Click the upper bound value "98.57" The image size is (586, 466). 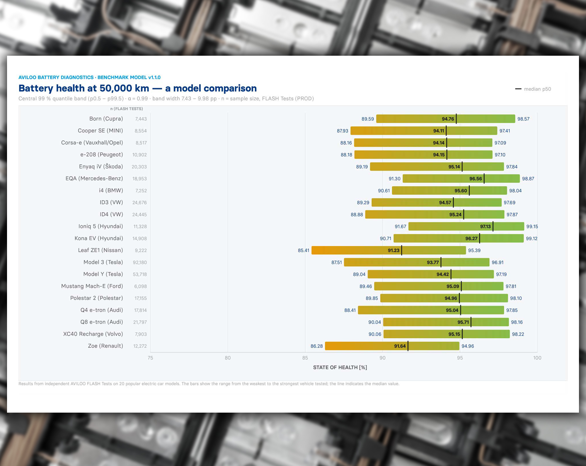click(x=523, y=119)
